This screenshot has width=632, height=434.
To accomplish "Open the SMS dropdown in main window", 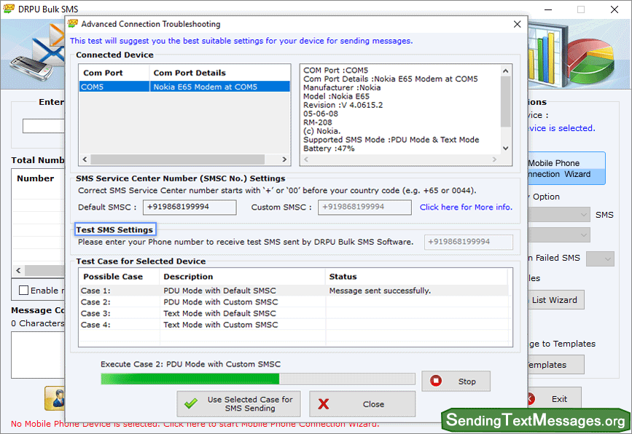I will click(x=584, y=215).
